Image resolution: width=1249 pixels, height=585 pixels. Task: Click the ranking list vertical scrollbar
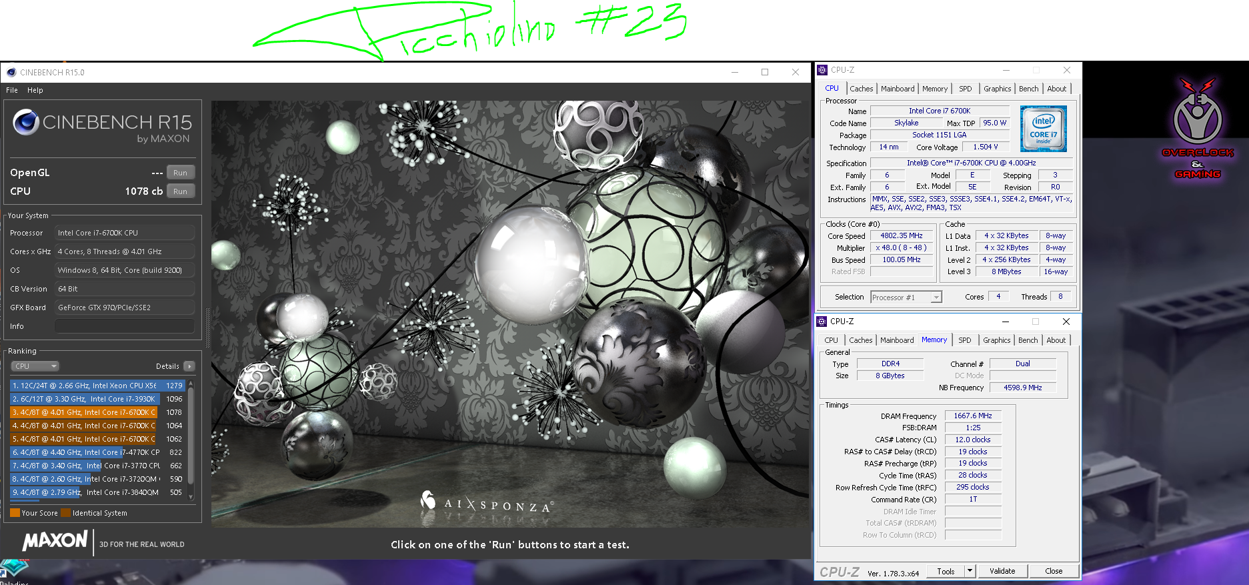pyautogui.click(x=191, y=440)
